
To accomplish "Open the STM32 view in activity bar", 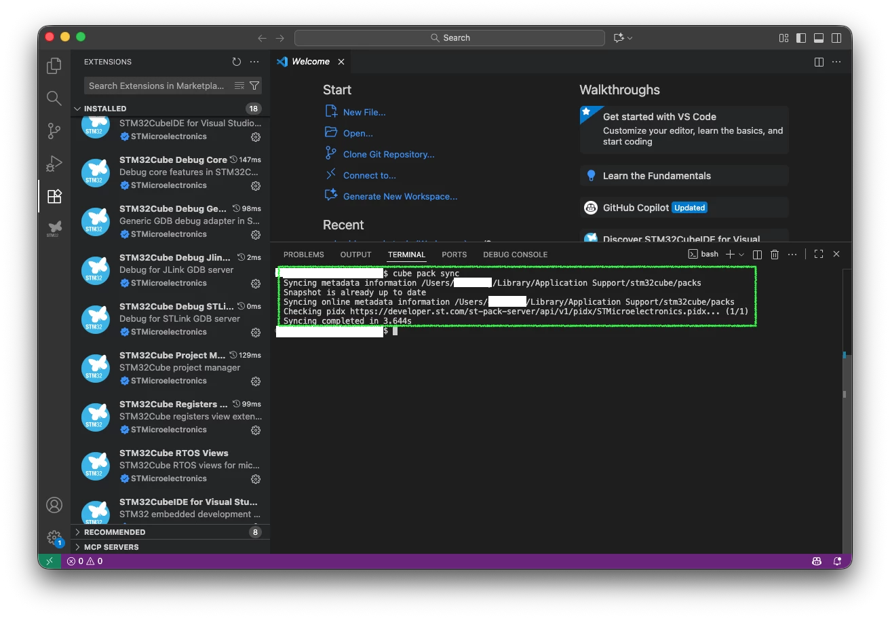I will click(x=54, y=229).
